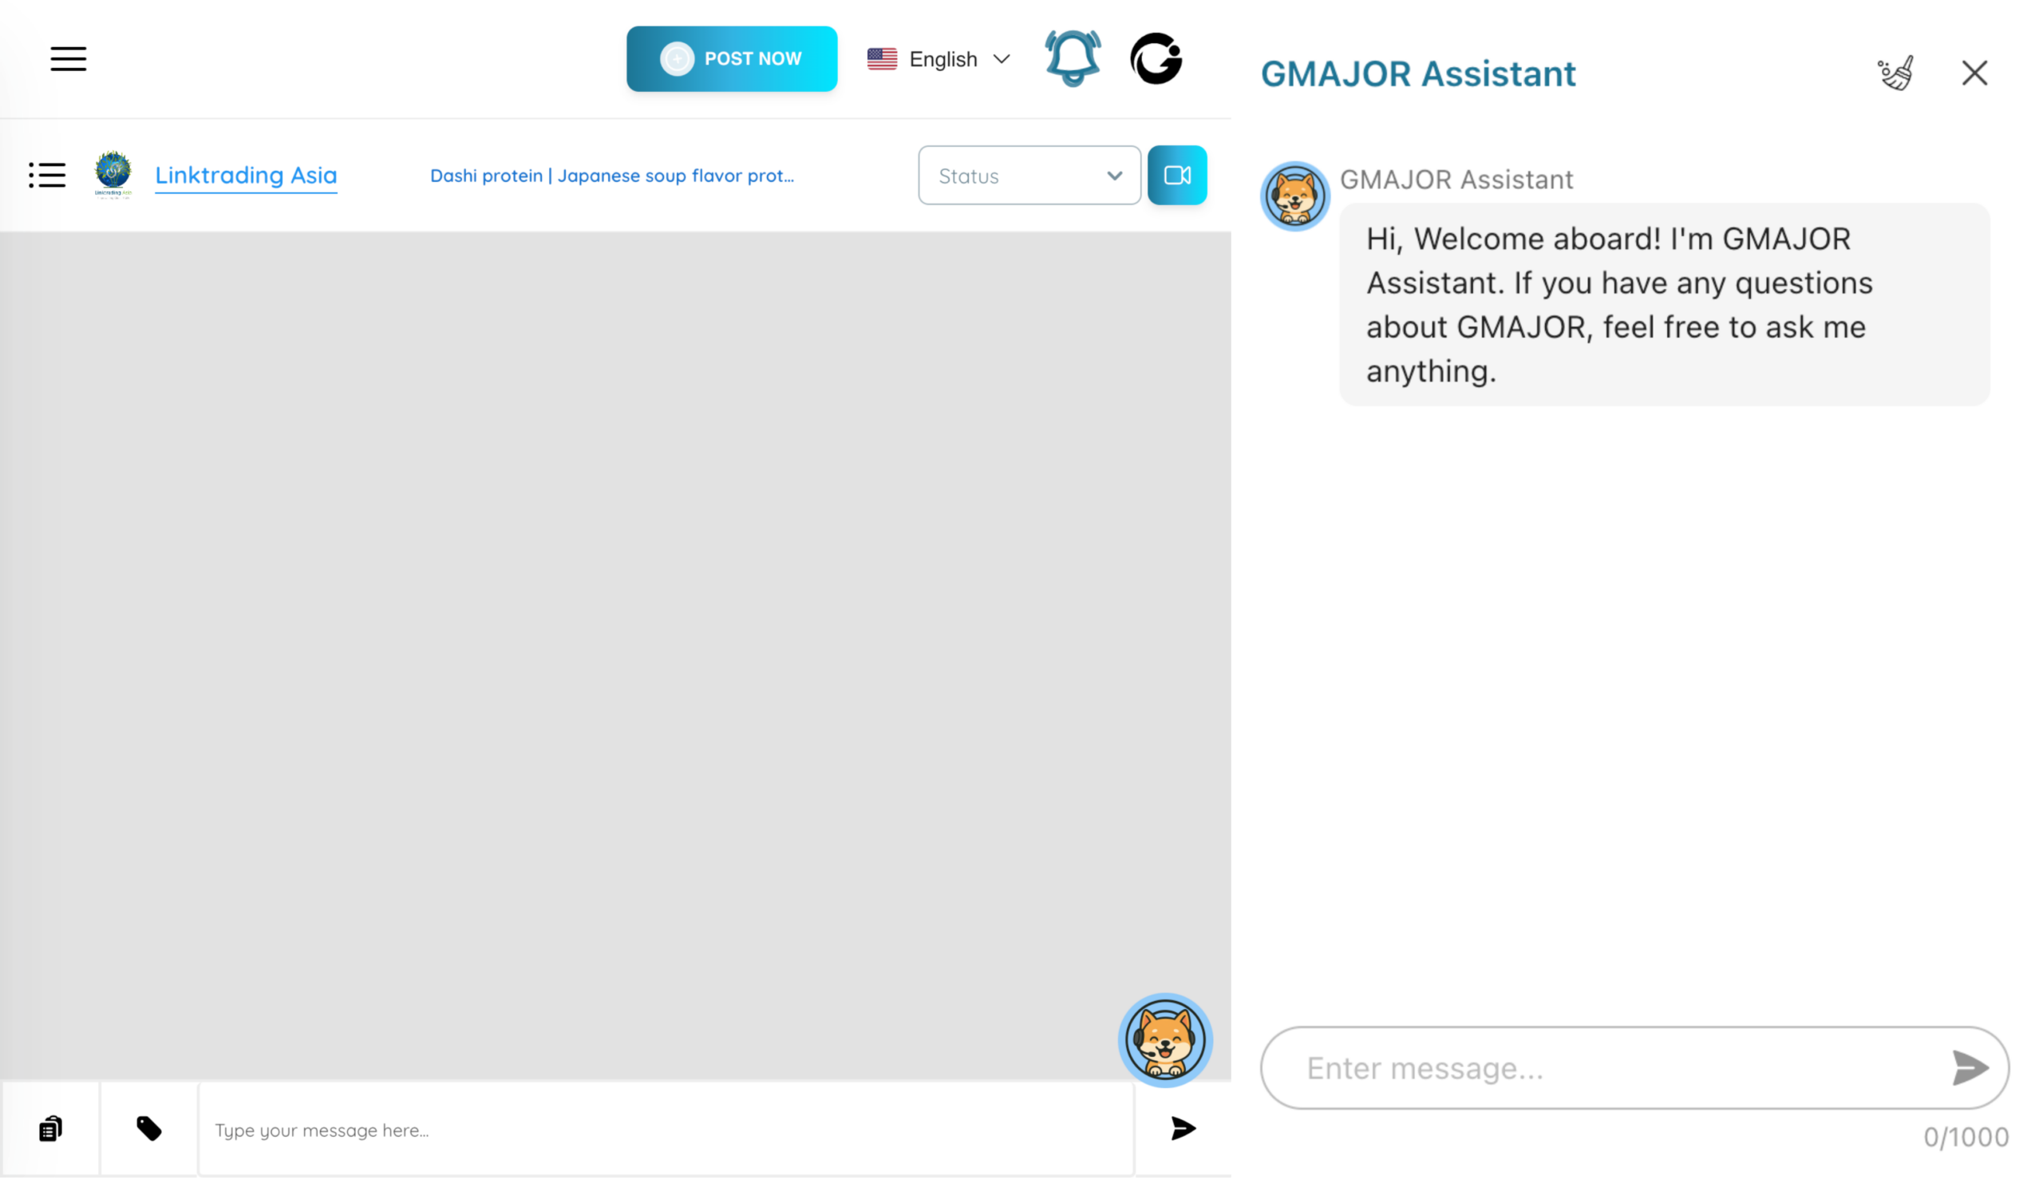The height and width of the screenshot is (1187, 2043).
Task: Open the GMAJOR logo menu
Action: point(1157,58)
